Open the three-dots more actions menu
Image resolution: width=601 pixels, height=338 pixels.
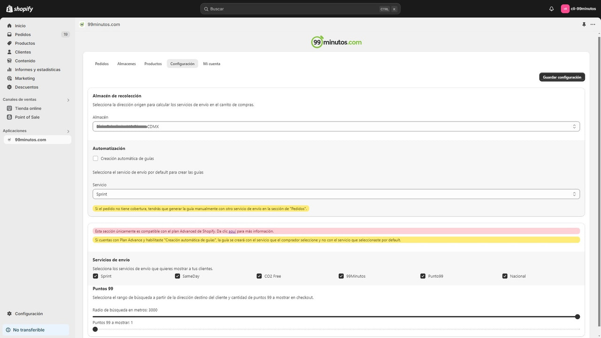click(x=593, y=24)
